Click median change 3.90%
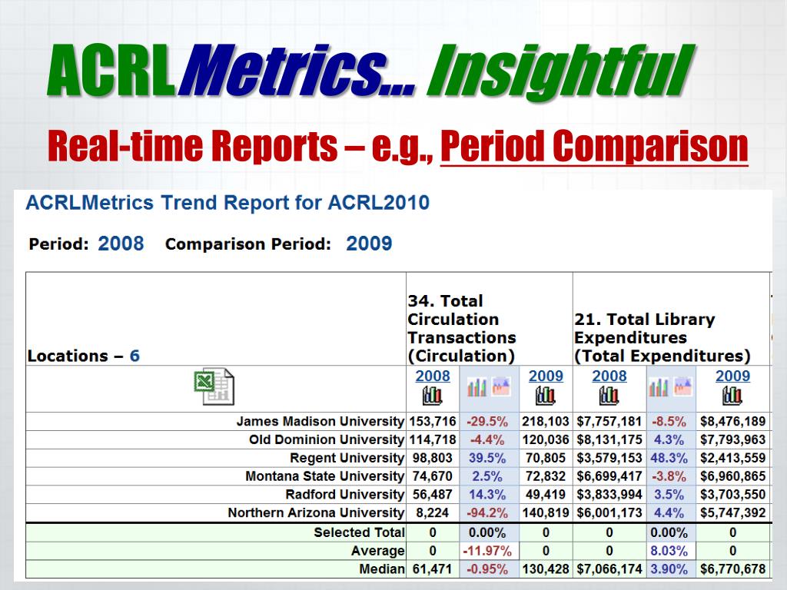This screenshot has width=787, height=590. click(669, 569)
